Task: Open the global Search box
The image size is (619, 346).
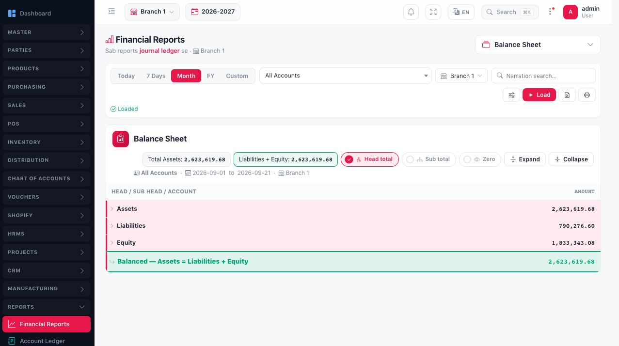Action: (x=510, y=12)
